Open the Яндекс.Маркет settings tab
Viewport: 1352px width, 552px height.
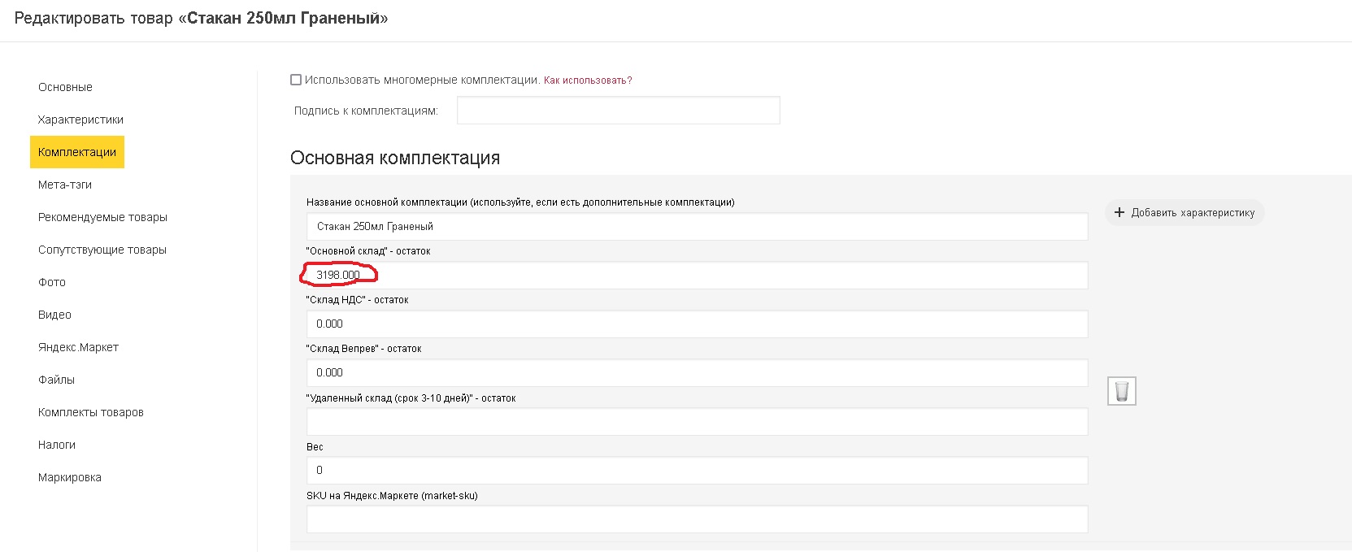(78, 347)
